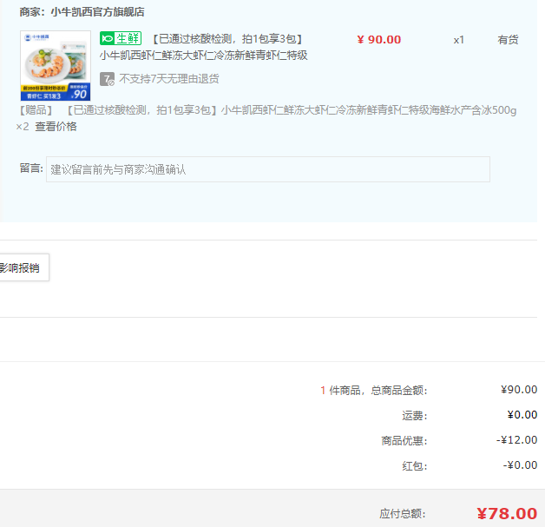
Task: Click the 总商品金额 ¥90.00 value
Action: coord(519,390)
